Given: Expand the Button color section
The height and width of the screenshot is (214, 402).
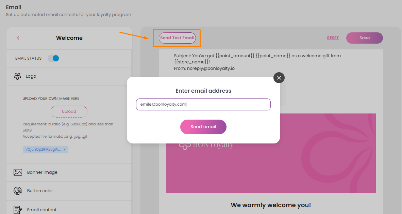Looking at the screenshot, I should tap(69, 190).
